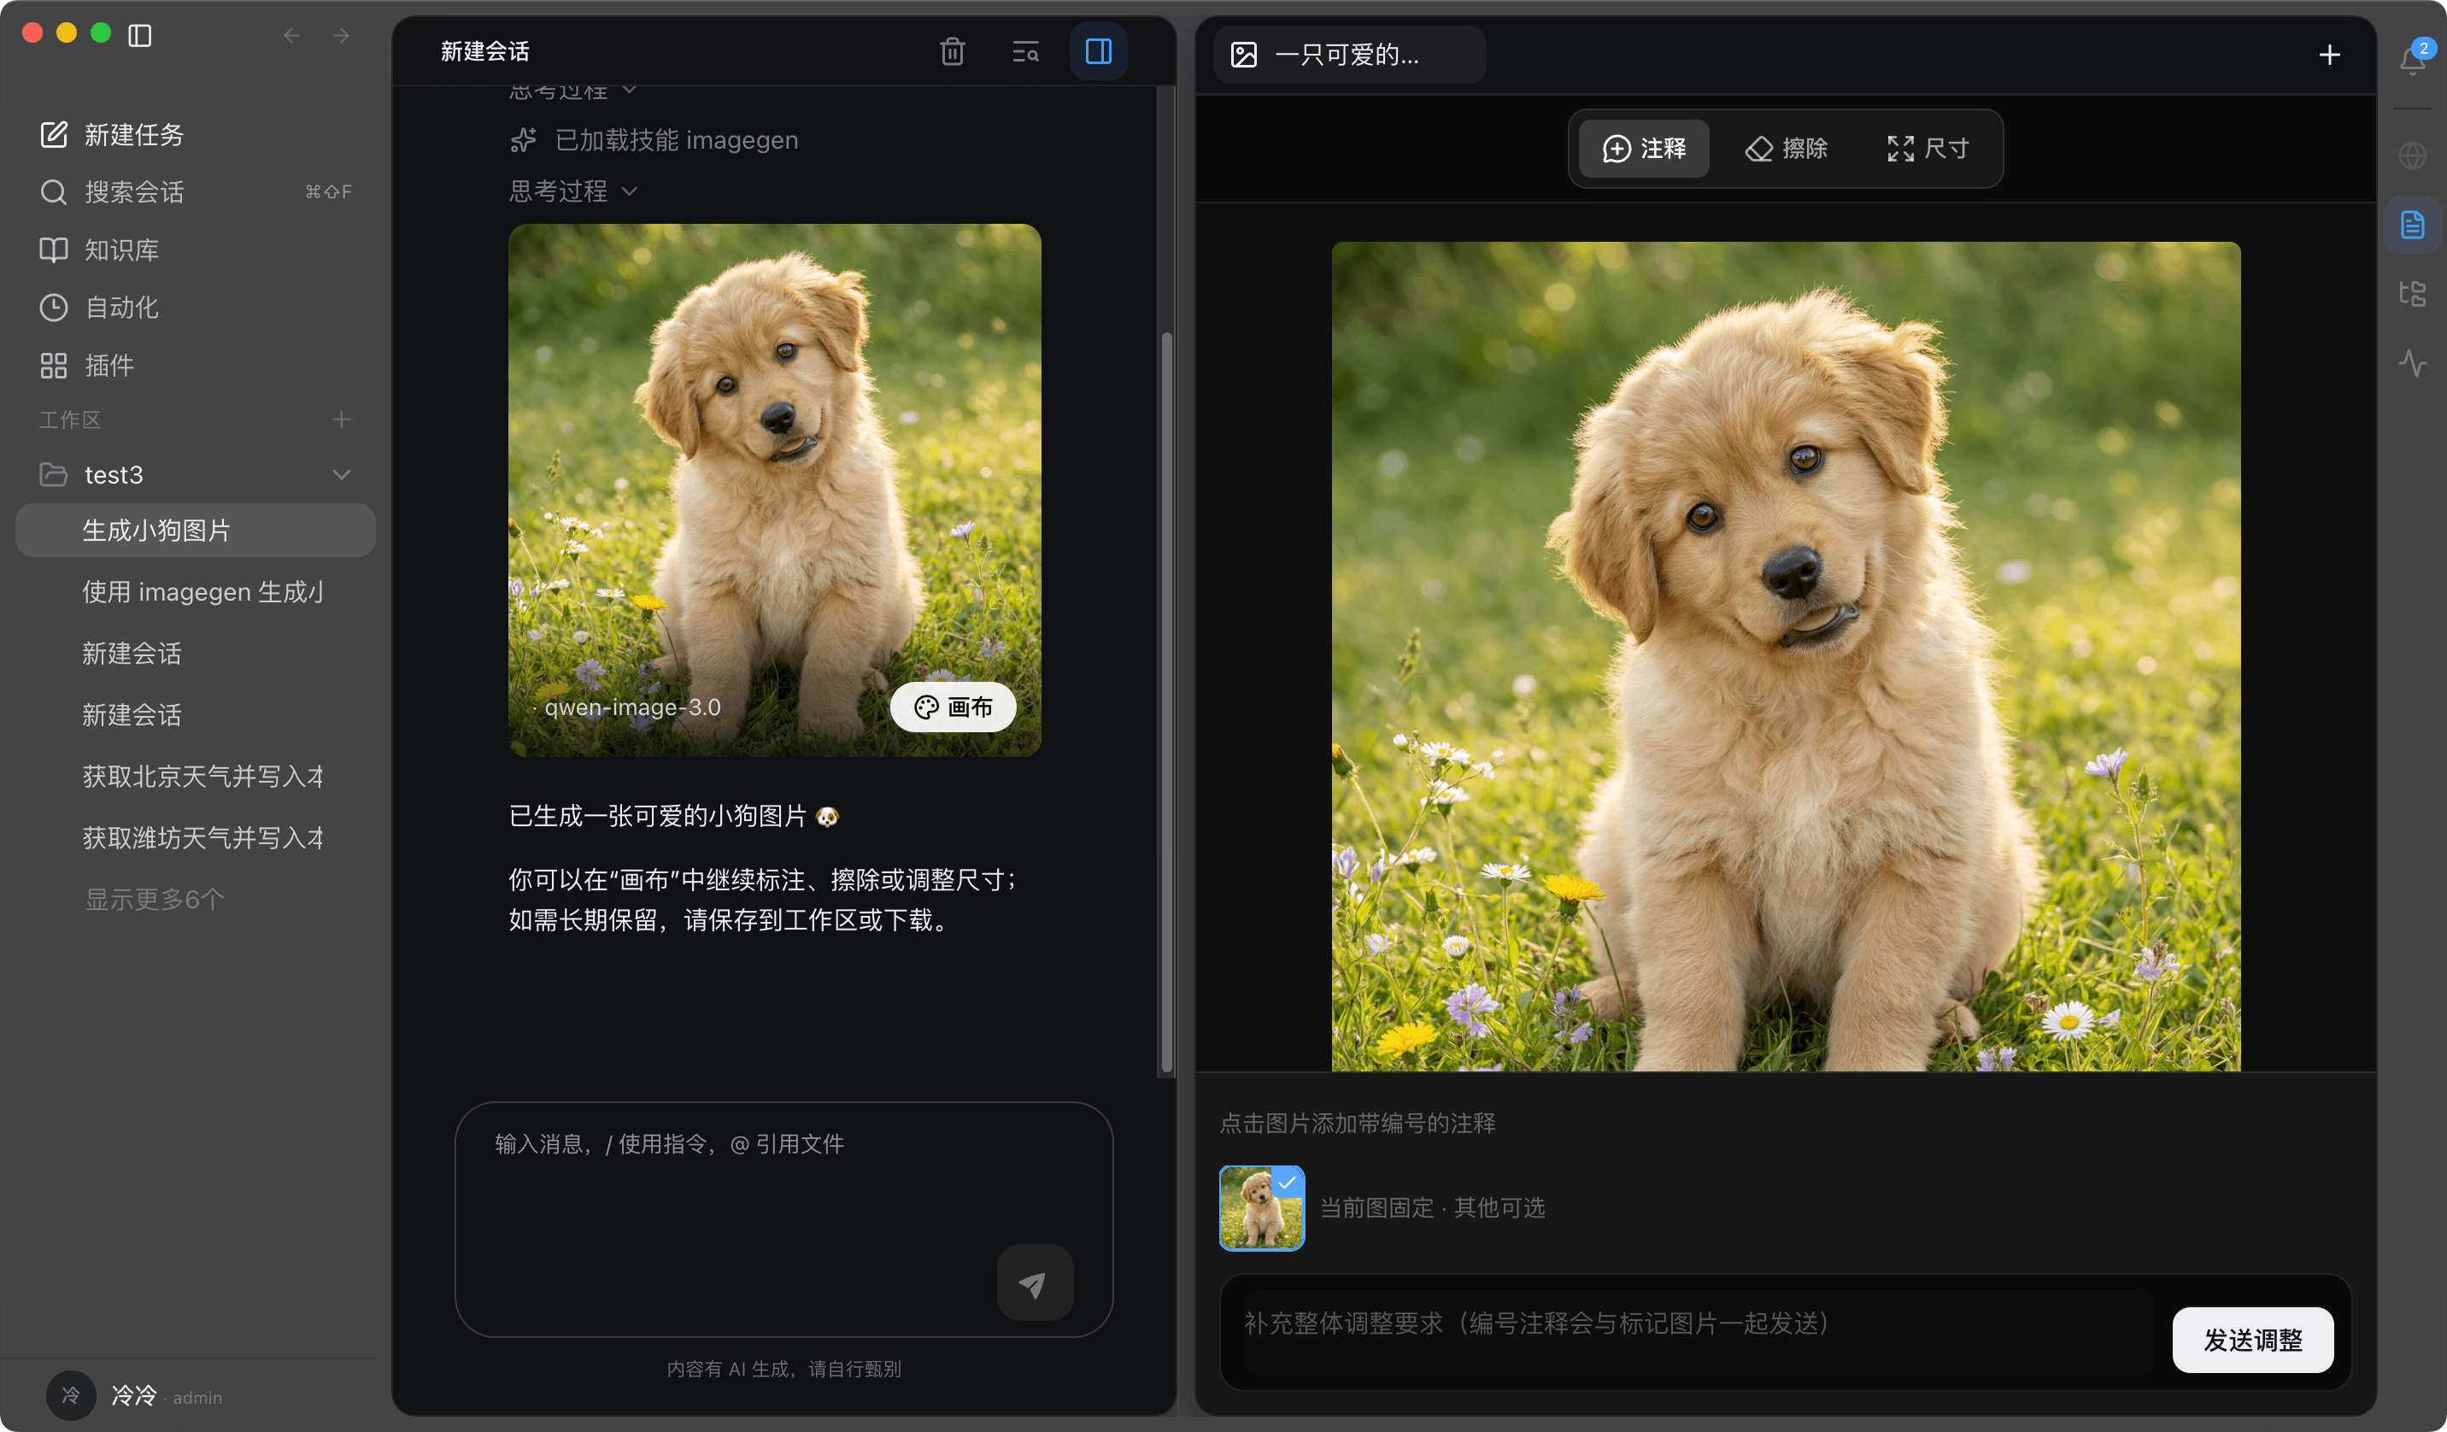Select the document icon in right rail

pyautogui.click(x=2412, y=226)
